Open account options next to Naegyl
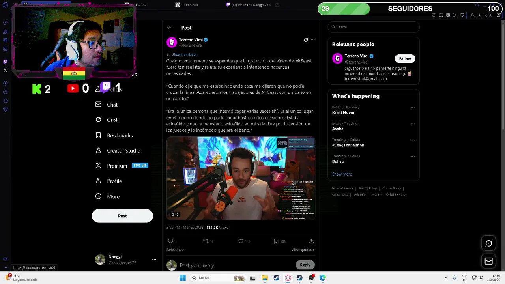Image resolution: width=505 pixels, height=284 pixels. pos(154,260)
